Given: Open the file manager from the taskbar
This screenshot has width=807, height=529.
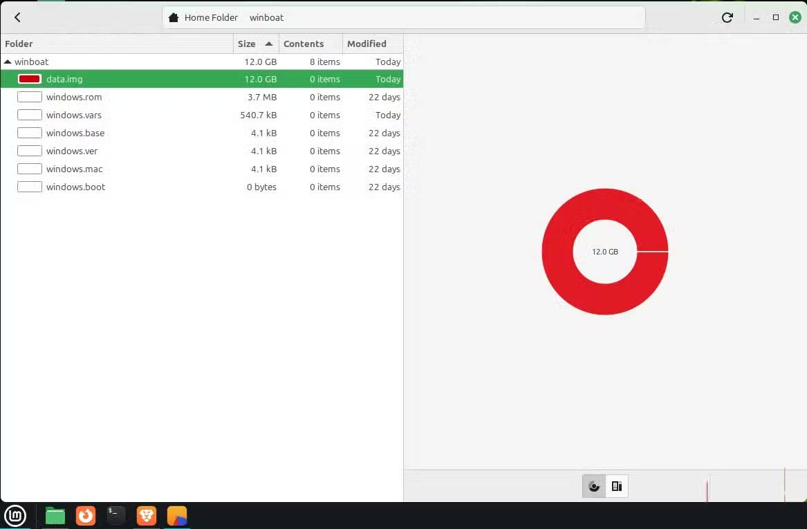Looking at the screenshot, I should click(55, 515).
